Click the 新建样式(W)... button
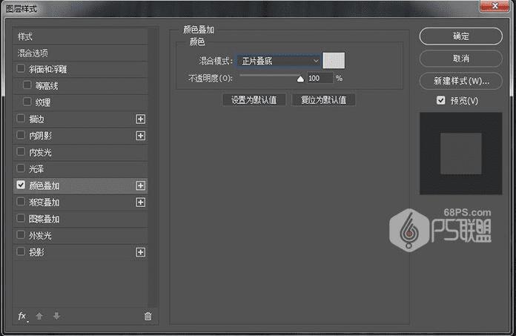This screenshot has width=516, height=336. click(460, 81)
